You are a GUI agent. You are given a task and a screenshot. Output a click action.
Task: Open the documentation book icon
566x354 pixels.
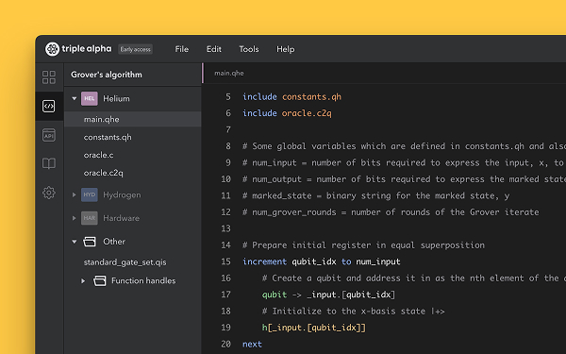49,163
